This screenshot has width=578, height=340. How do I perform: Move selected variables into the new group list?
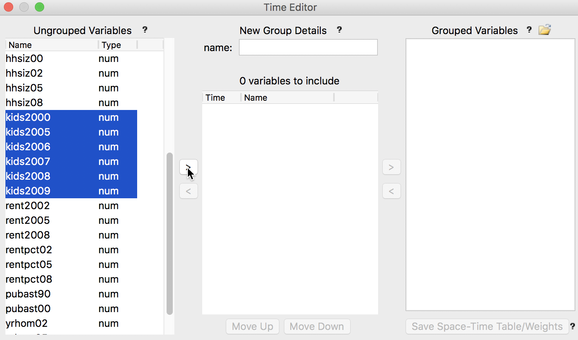(189, 167)
